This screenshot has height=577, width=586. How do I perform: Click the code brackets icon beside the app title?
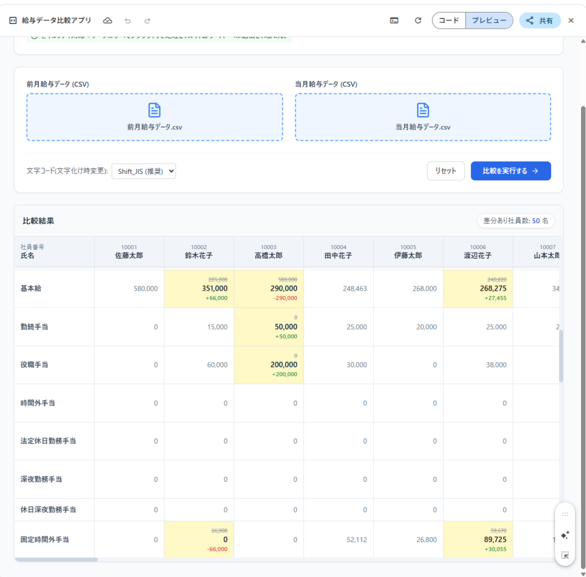[x=13, y=21]
